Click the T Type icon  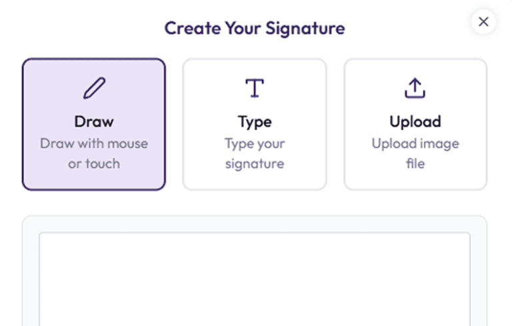point(255,88)
